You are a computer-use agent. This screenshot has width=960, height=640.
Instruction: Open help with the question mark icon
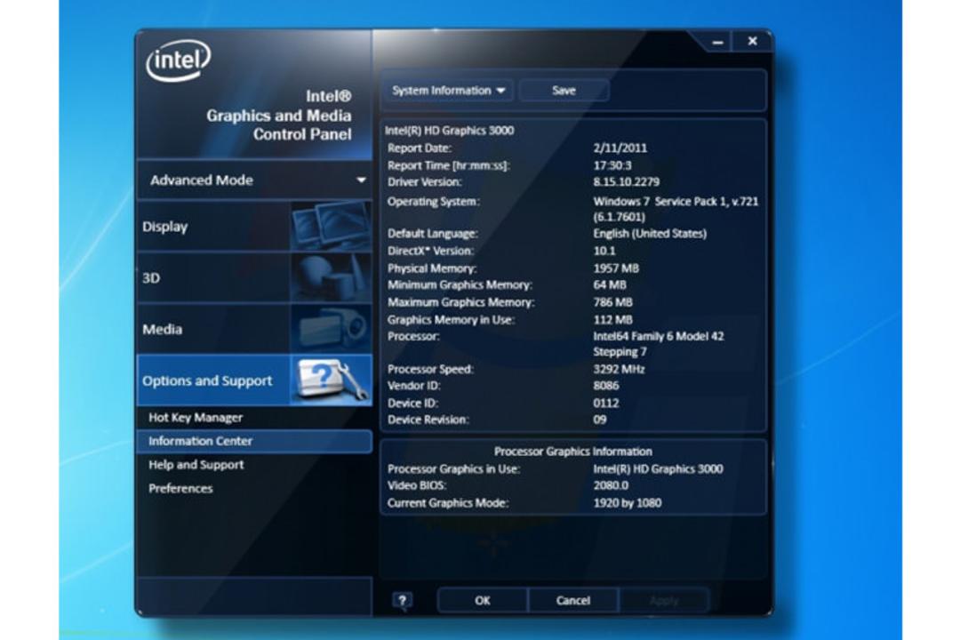(403, 600)
